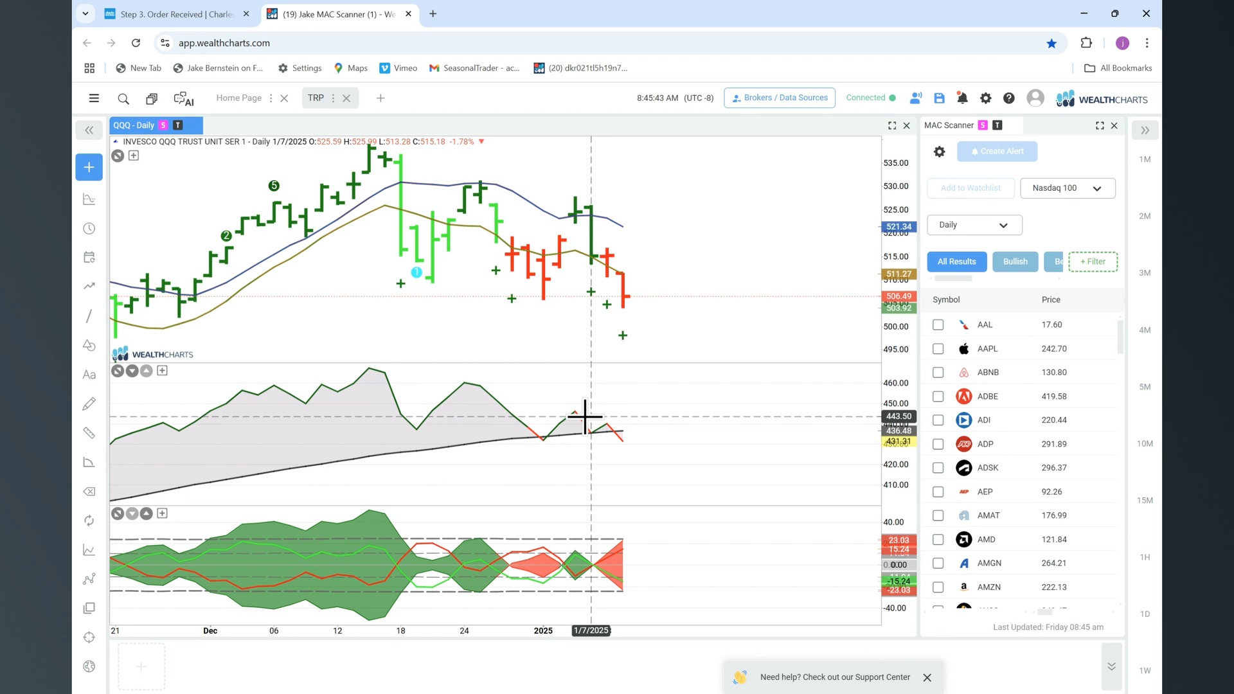Click Brokers / Data Sources button
The image size is (1234, 694).
coord(780,98)
